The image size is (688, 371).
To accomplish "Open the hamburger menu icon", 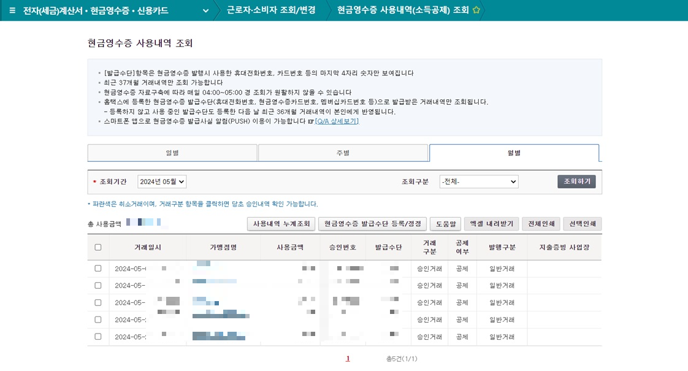I will [x=12, y=10].
